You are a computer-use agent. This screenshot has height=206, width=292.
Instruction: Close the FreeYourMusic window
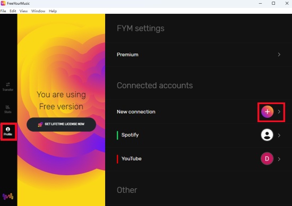287,3
